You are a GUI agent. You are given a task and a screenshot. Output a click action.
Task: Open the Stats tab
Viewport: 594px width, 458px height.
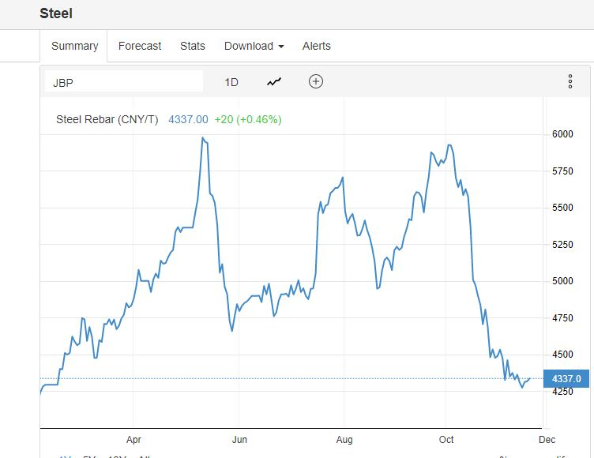point(193,46)
